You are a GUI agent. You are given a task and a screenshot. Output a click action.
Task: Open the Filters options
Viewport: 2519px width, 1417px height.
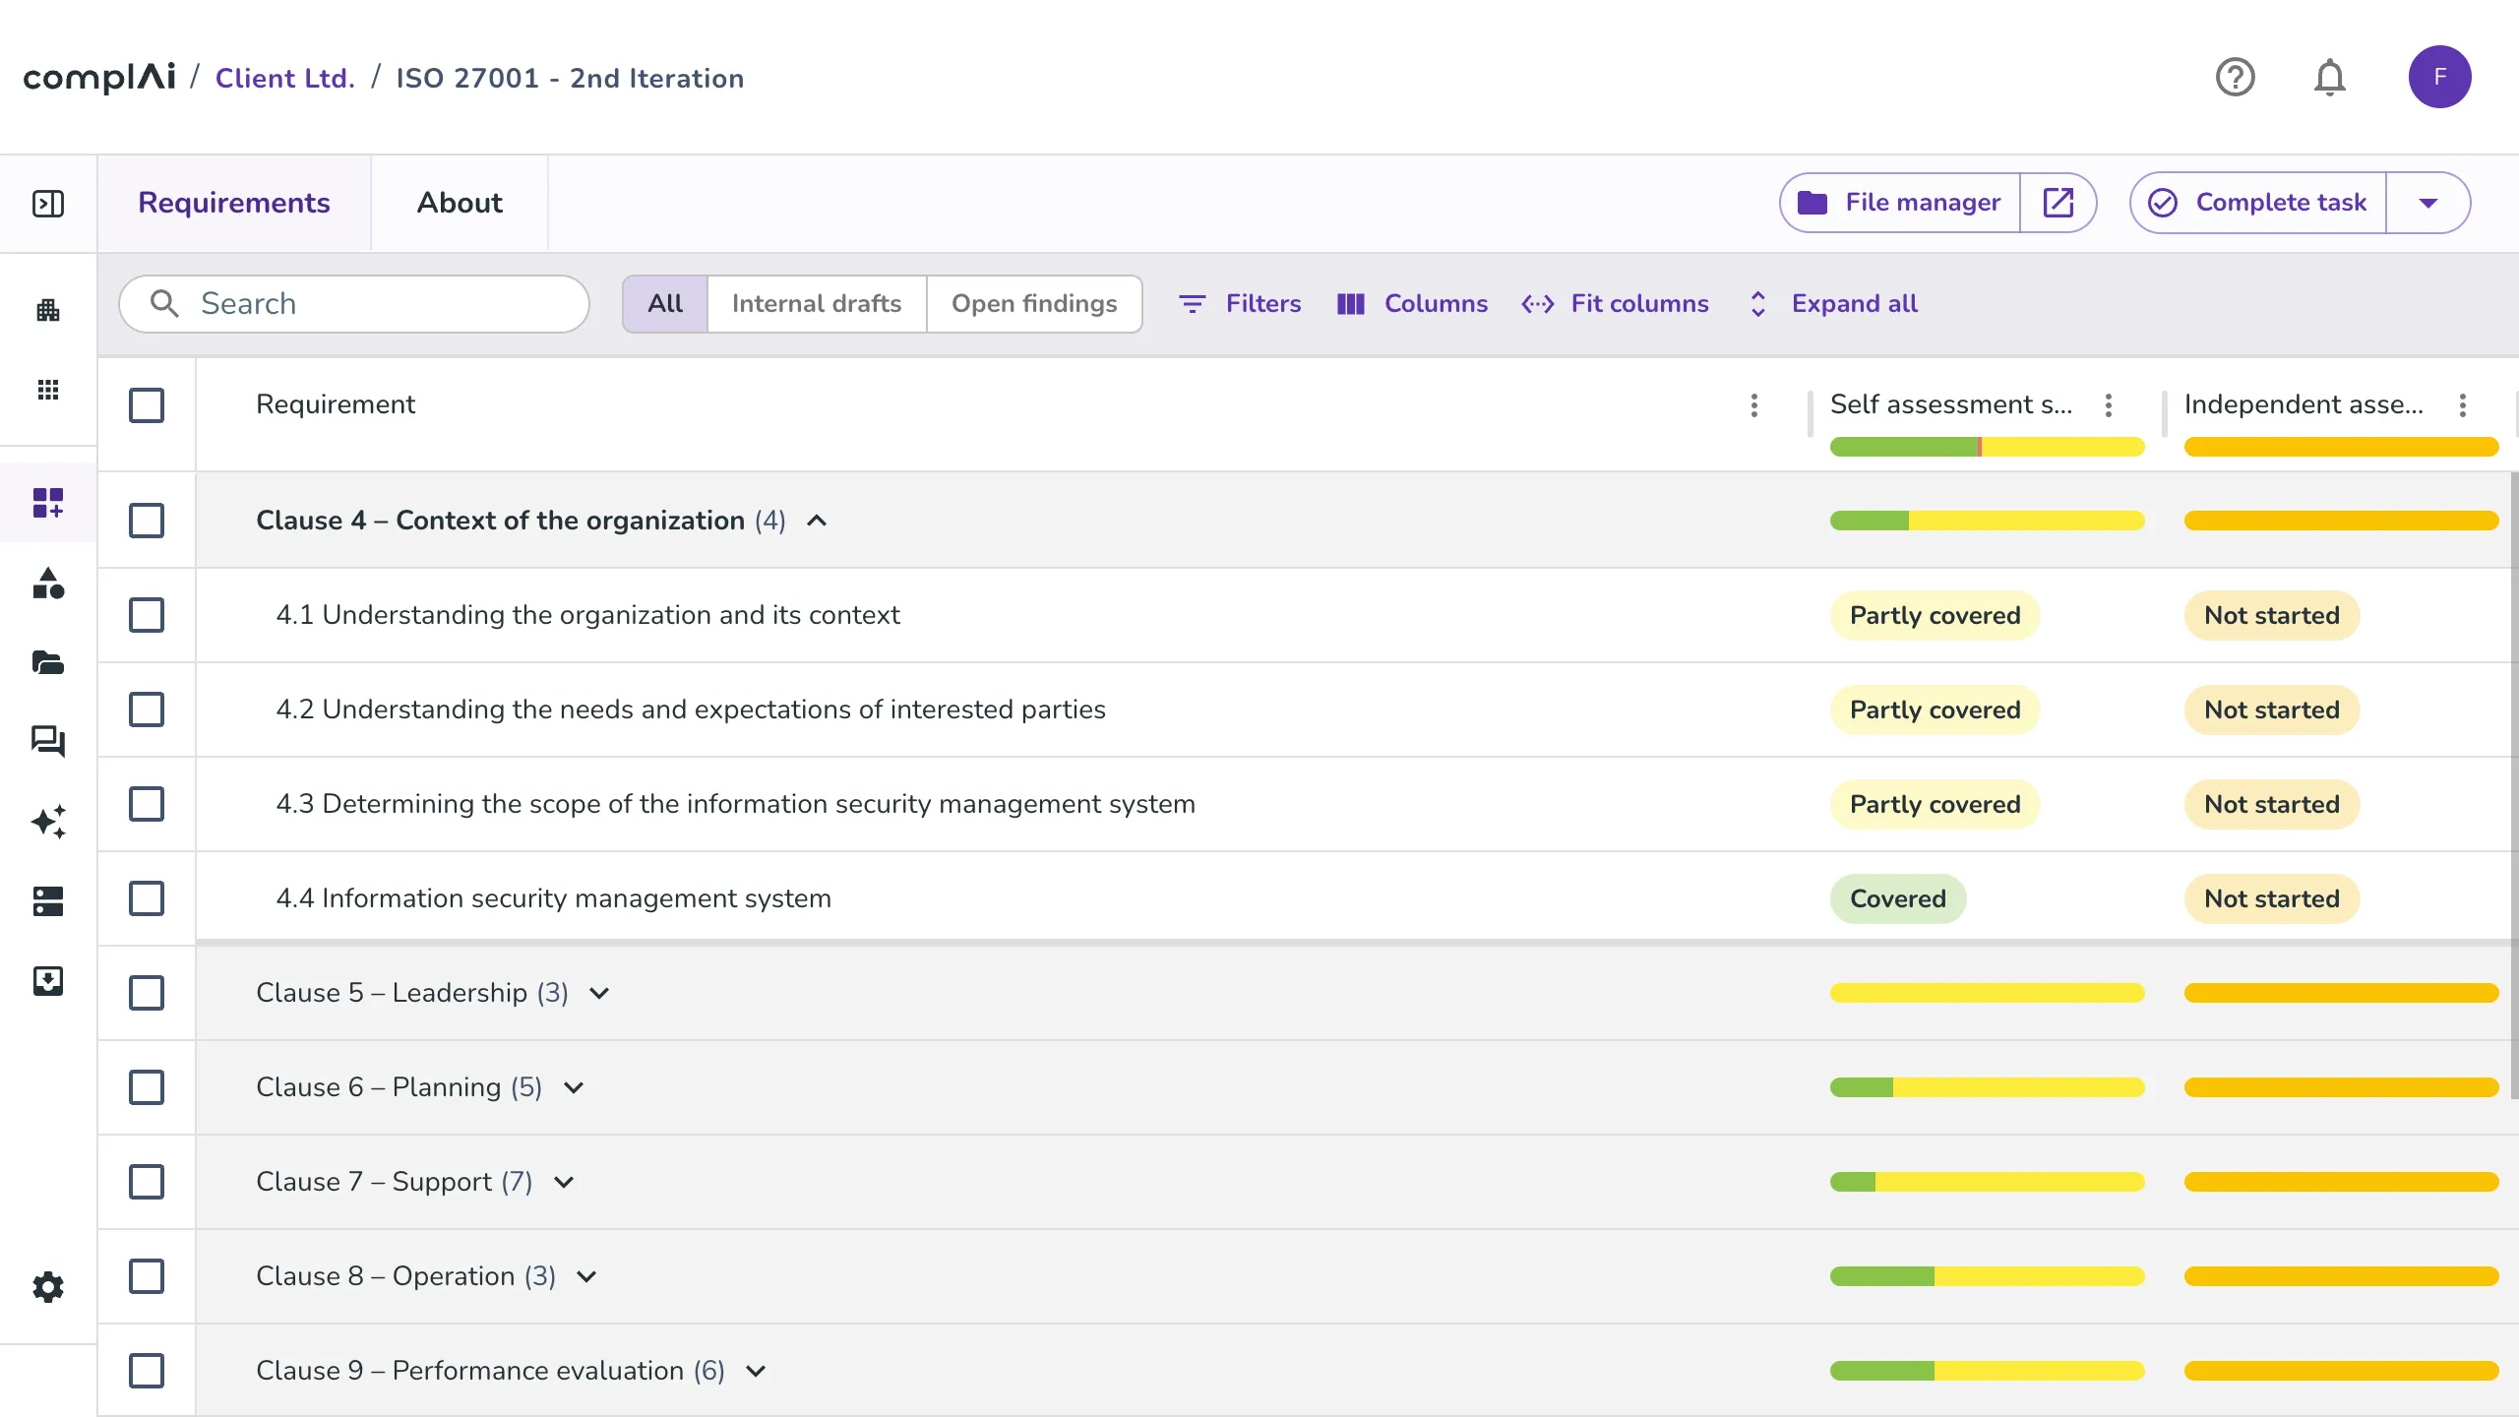1240,304
